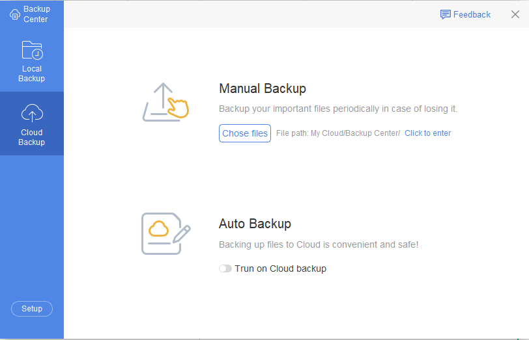529x340 pixels.
Task: Follow the 'Click to enter' link
Action: point(427,133)
